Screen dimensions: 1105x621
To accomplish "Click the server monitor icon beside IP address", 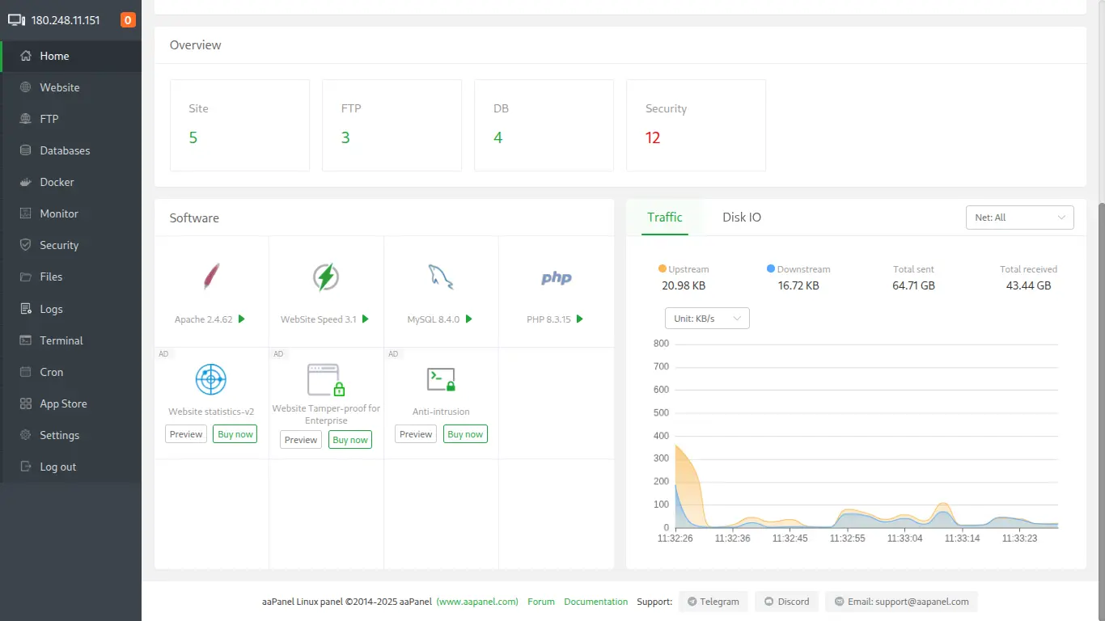I will [16, 20].
